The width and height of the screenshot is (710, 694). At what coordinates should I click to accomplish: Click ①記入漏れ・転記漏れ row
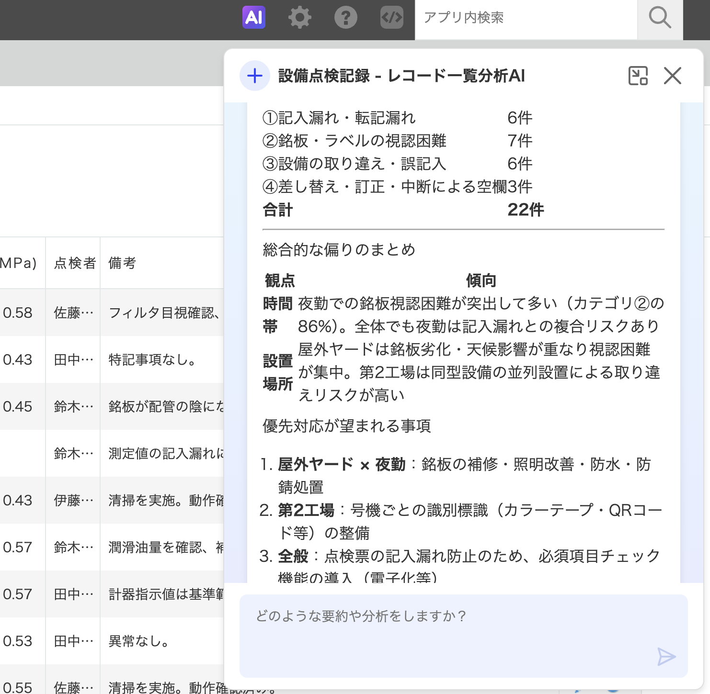coord(397,118)
